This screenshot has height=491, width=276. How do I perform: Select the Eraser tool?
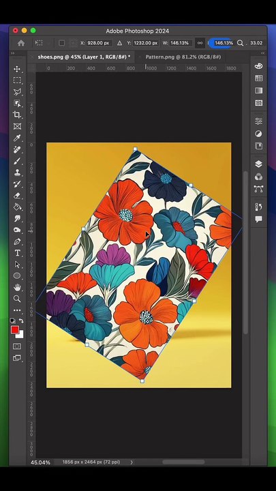coord(17,196)
